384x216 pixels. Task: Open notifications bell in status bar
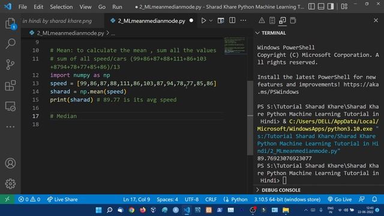pos(374,199)
